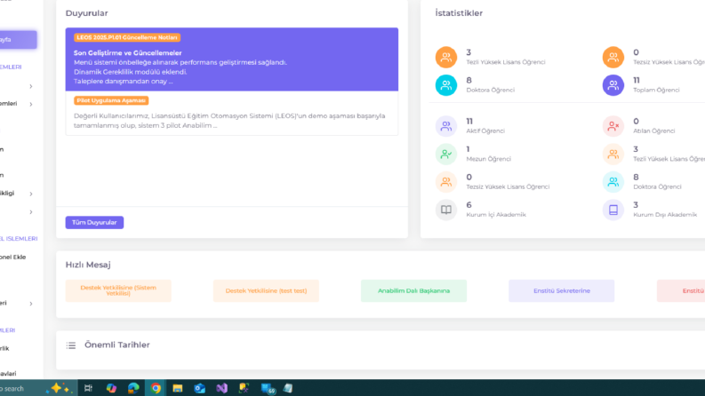705x396 pixels.
Task: Open Outlook from the taskbar
Action: [x=200, y=388]
